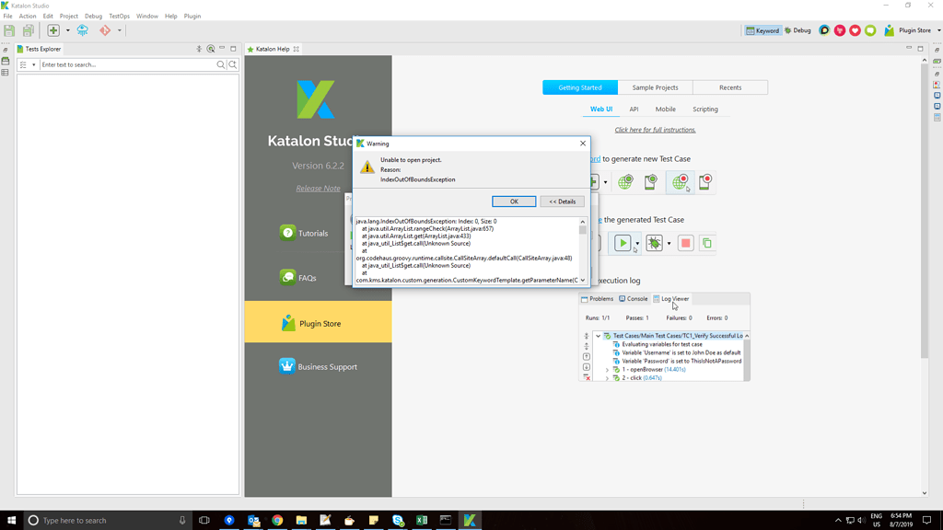Select the Log Viewer tab in help image
Screen dimensions: 943x530
tap(671, 299)
